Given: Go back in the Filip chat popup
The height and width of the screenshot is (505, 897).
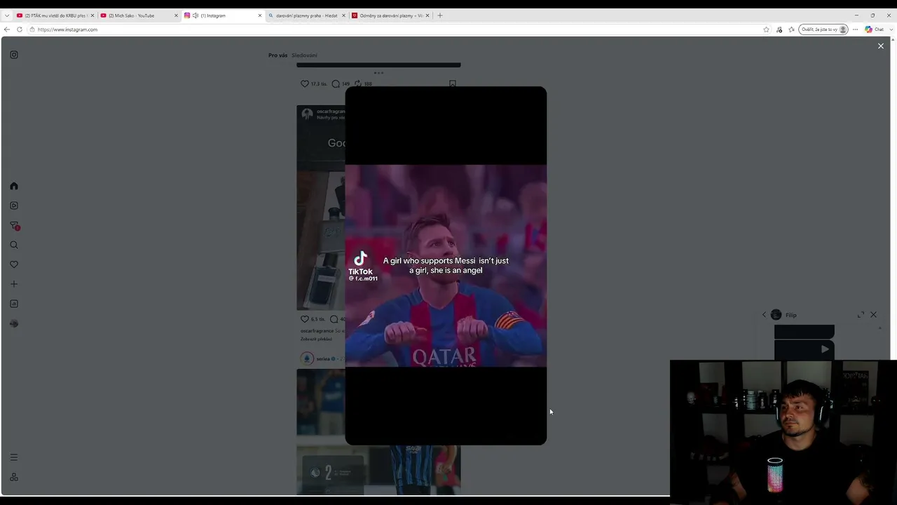Looking at the screenshot, I should [765, 315].
